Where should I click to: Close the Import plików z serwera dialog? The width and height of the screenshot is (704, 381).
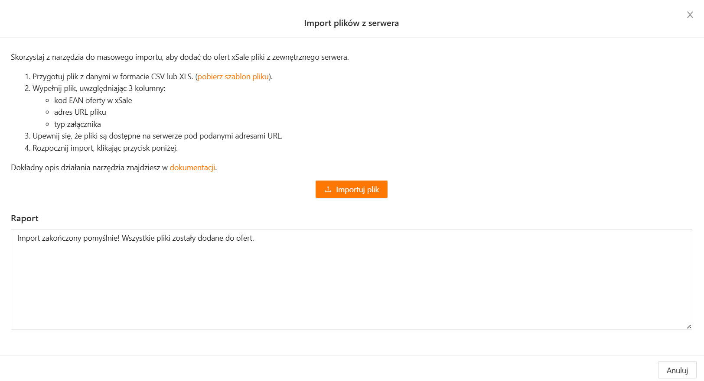click(690, 15)
